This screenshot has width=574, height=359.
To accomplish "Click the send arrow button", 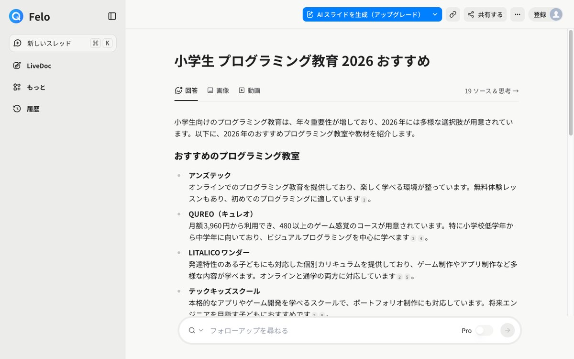I will (508, 330).
